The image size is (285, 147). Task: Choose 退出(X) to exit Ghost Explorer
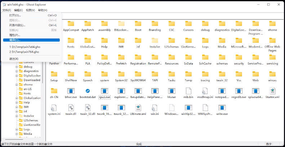[31, 59]
